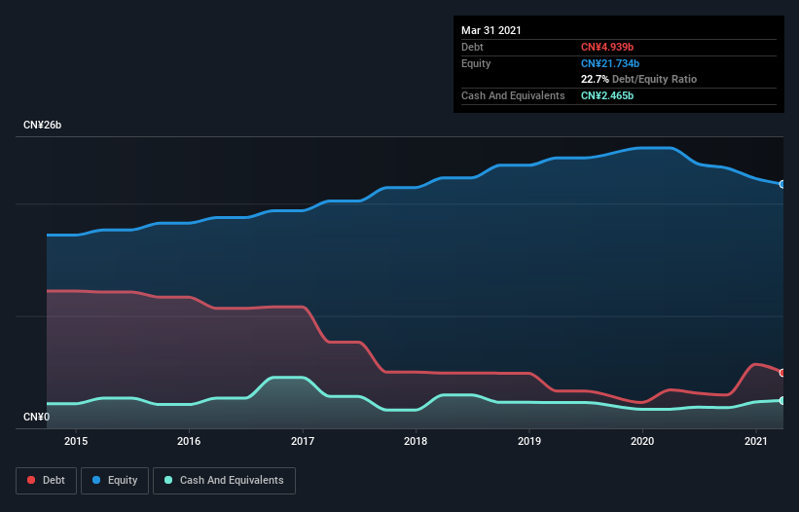Click the 2020 x-axis label
This screenshot has width=799, height=512.
[642, 441]
